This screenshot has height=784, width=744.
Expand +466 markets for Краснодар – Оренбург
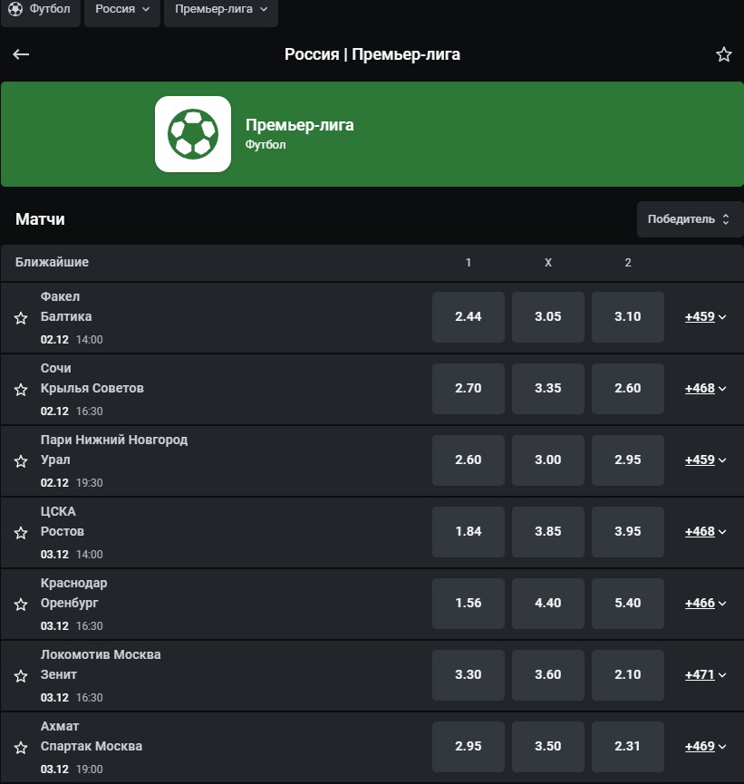[705, 603]
